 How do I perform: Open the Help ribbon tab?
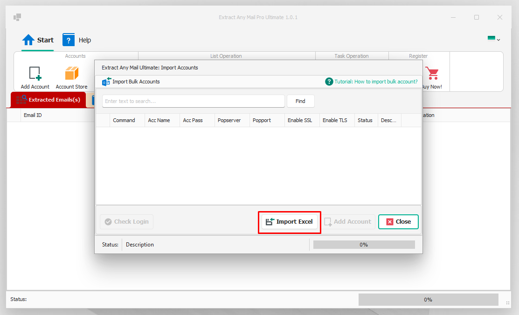[77, 40]
